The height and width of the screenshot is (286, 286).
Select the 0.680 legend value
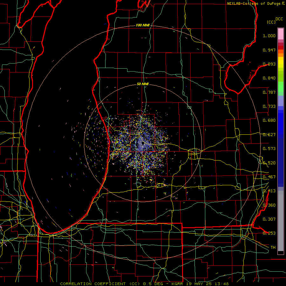pyautogui.click(x=269, y=120)
